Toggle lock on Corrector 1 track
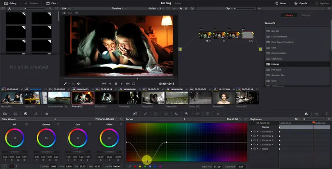This screenshot has width=332, height=169. 255,132
